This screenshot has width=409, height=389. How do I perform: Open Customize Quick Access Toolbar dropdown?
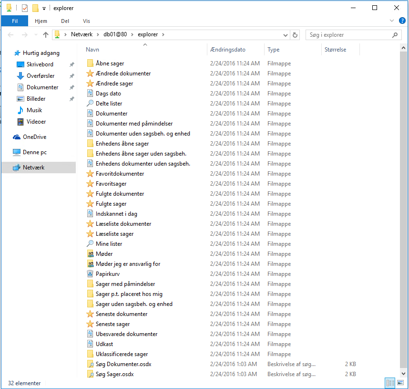click(x=44, y=9)
